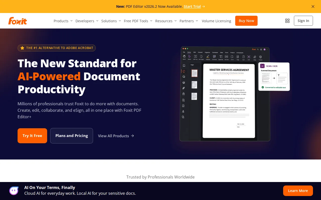Screen dimensions: 321x200
Task: Click the purple user avatar in editor preview
Action: click(265, 49)
